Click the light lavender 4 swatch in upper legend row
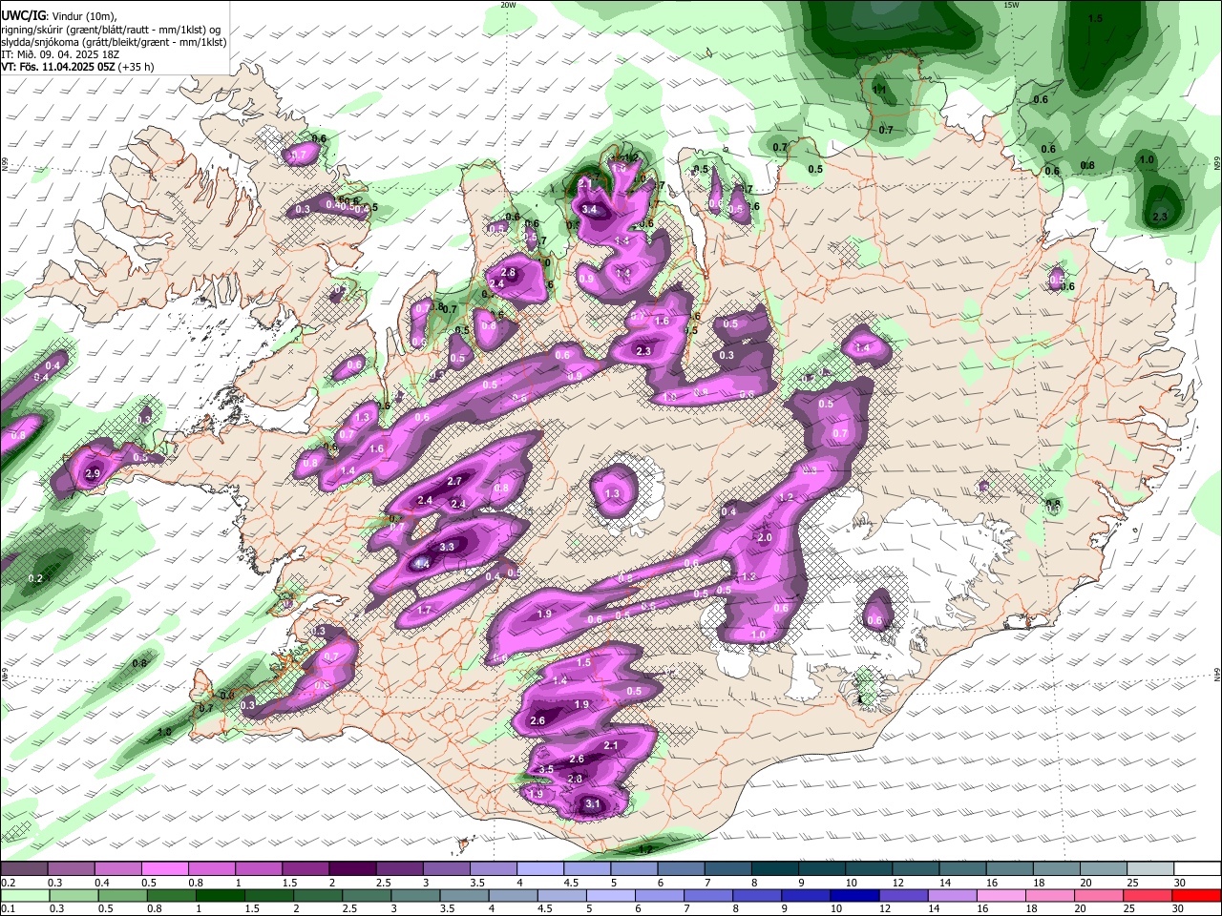 click(x=539, y=869)
